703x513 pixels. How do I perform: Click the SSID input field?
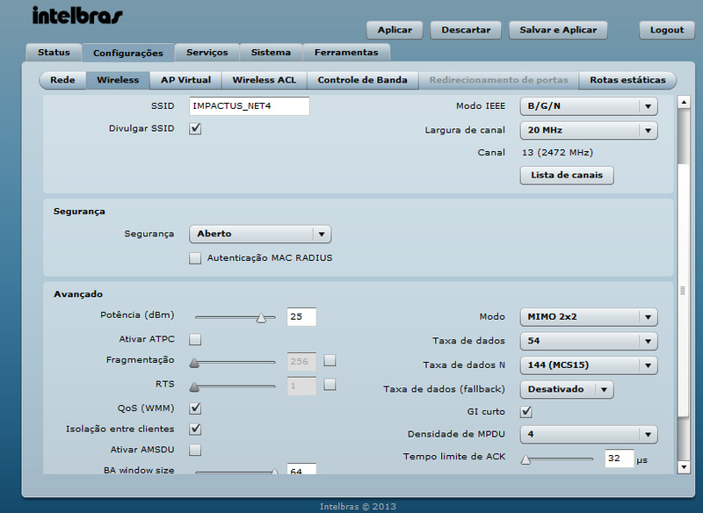coord(250,106)
